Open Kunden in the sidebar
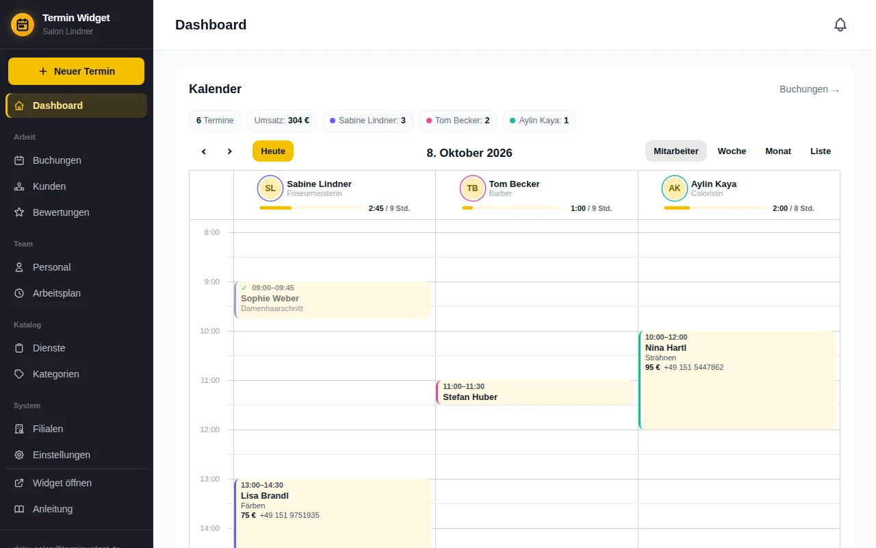This screenshot has height=548, width=876. click(76, 186)
